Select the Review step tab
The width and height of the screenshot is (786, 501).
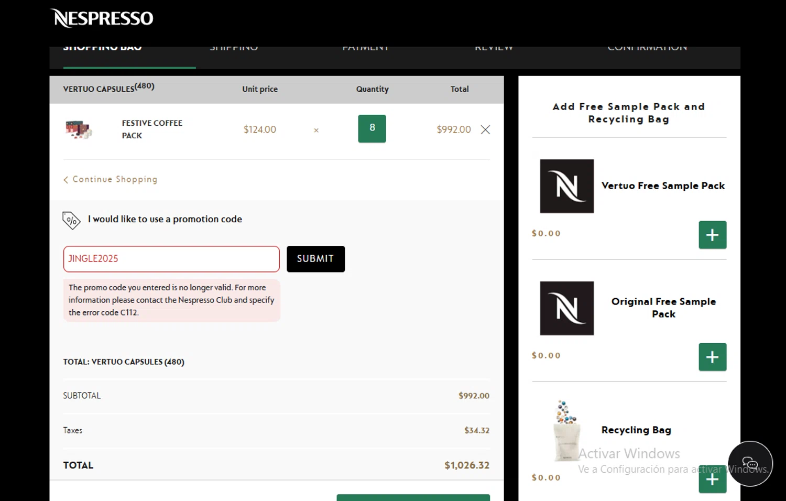(494, 48)
